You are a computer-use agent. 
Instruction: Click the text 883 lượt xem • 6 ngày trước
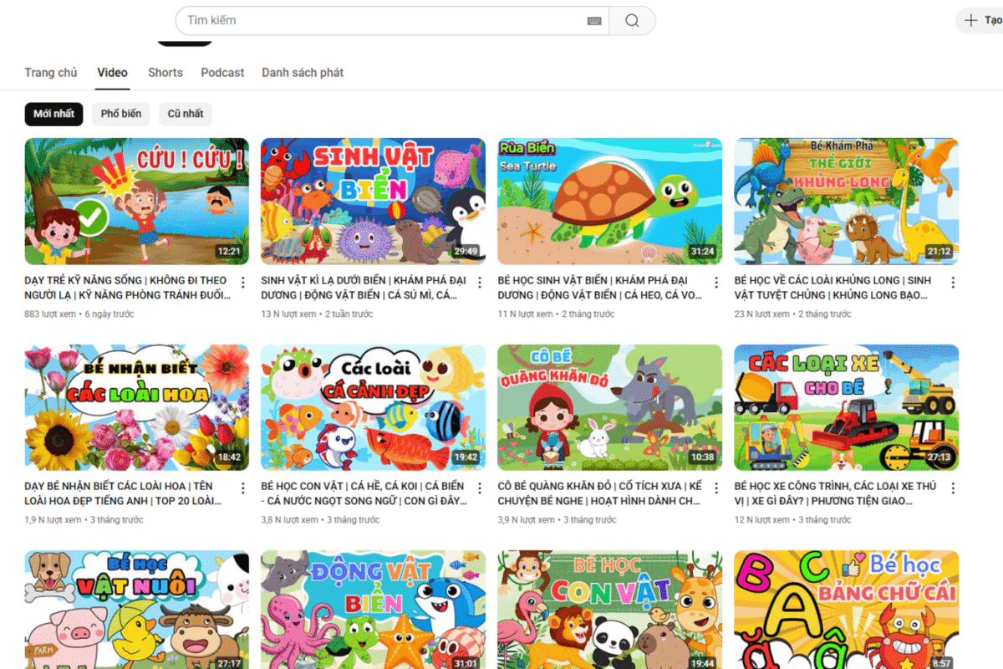(x=79, y=314)
